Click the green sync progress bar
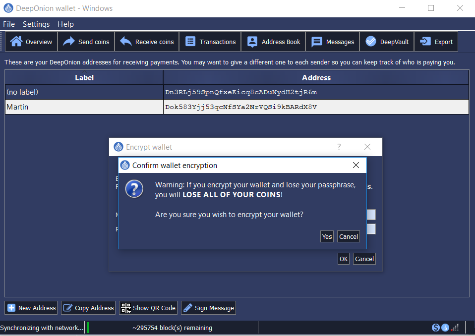The height and width of the screenshot is (336, 475). coord(88,328)
